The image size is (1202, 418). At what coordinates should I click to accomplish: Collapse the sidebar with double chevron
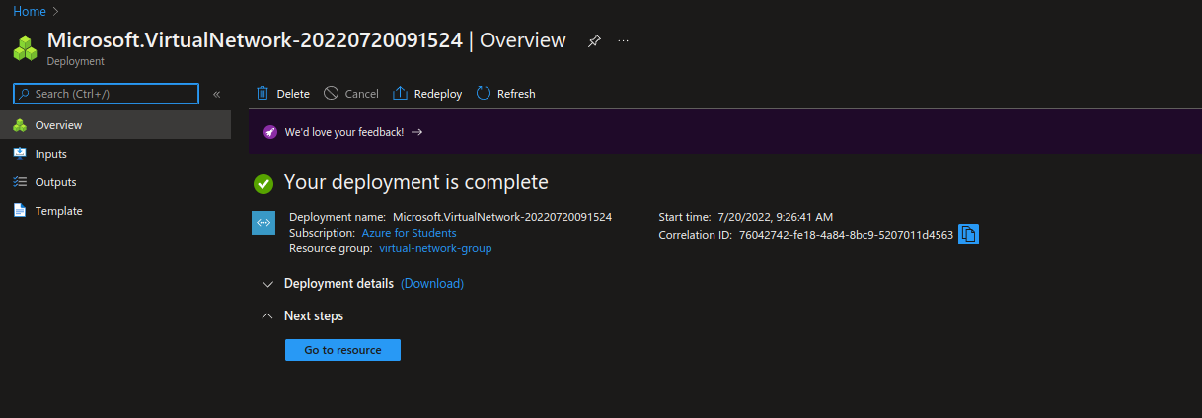tap(216, 94)
